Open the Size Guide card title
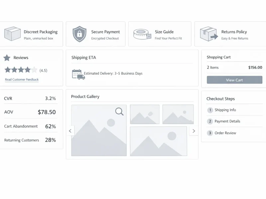Viewport: 266px width, 199px height. click(164, 32)
